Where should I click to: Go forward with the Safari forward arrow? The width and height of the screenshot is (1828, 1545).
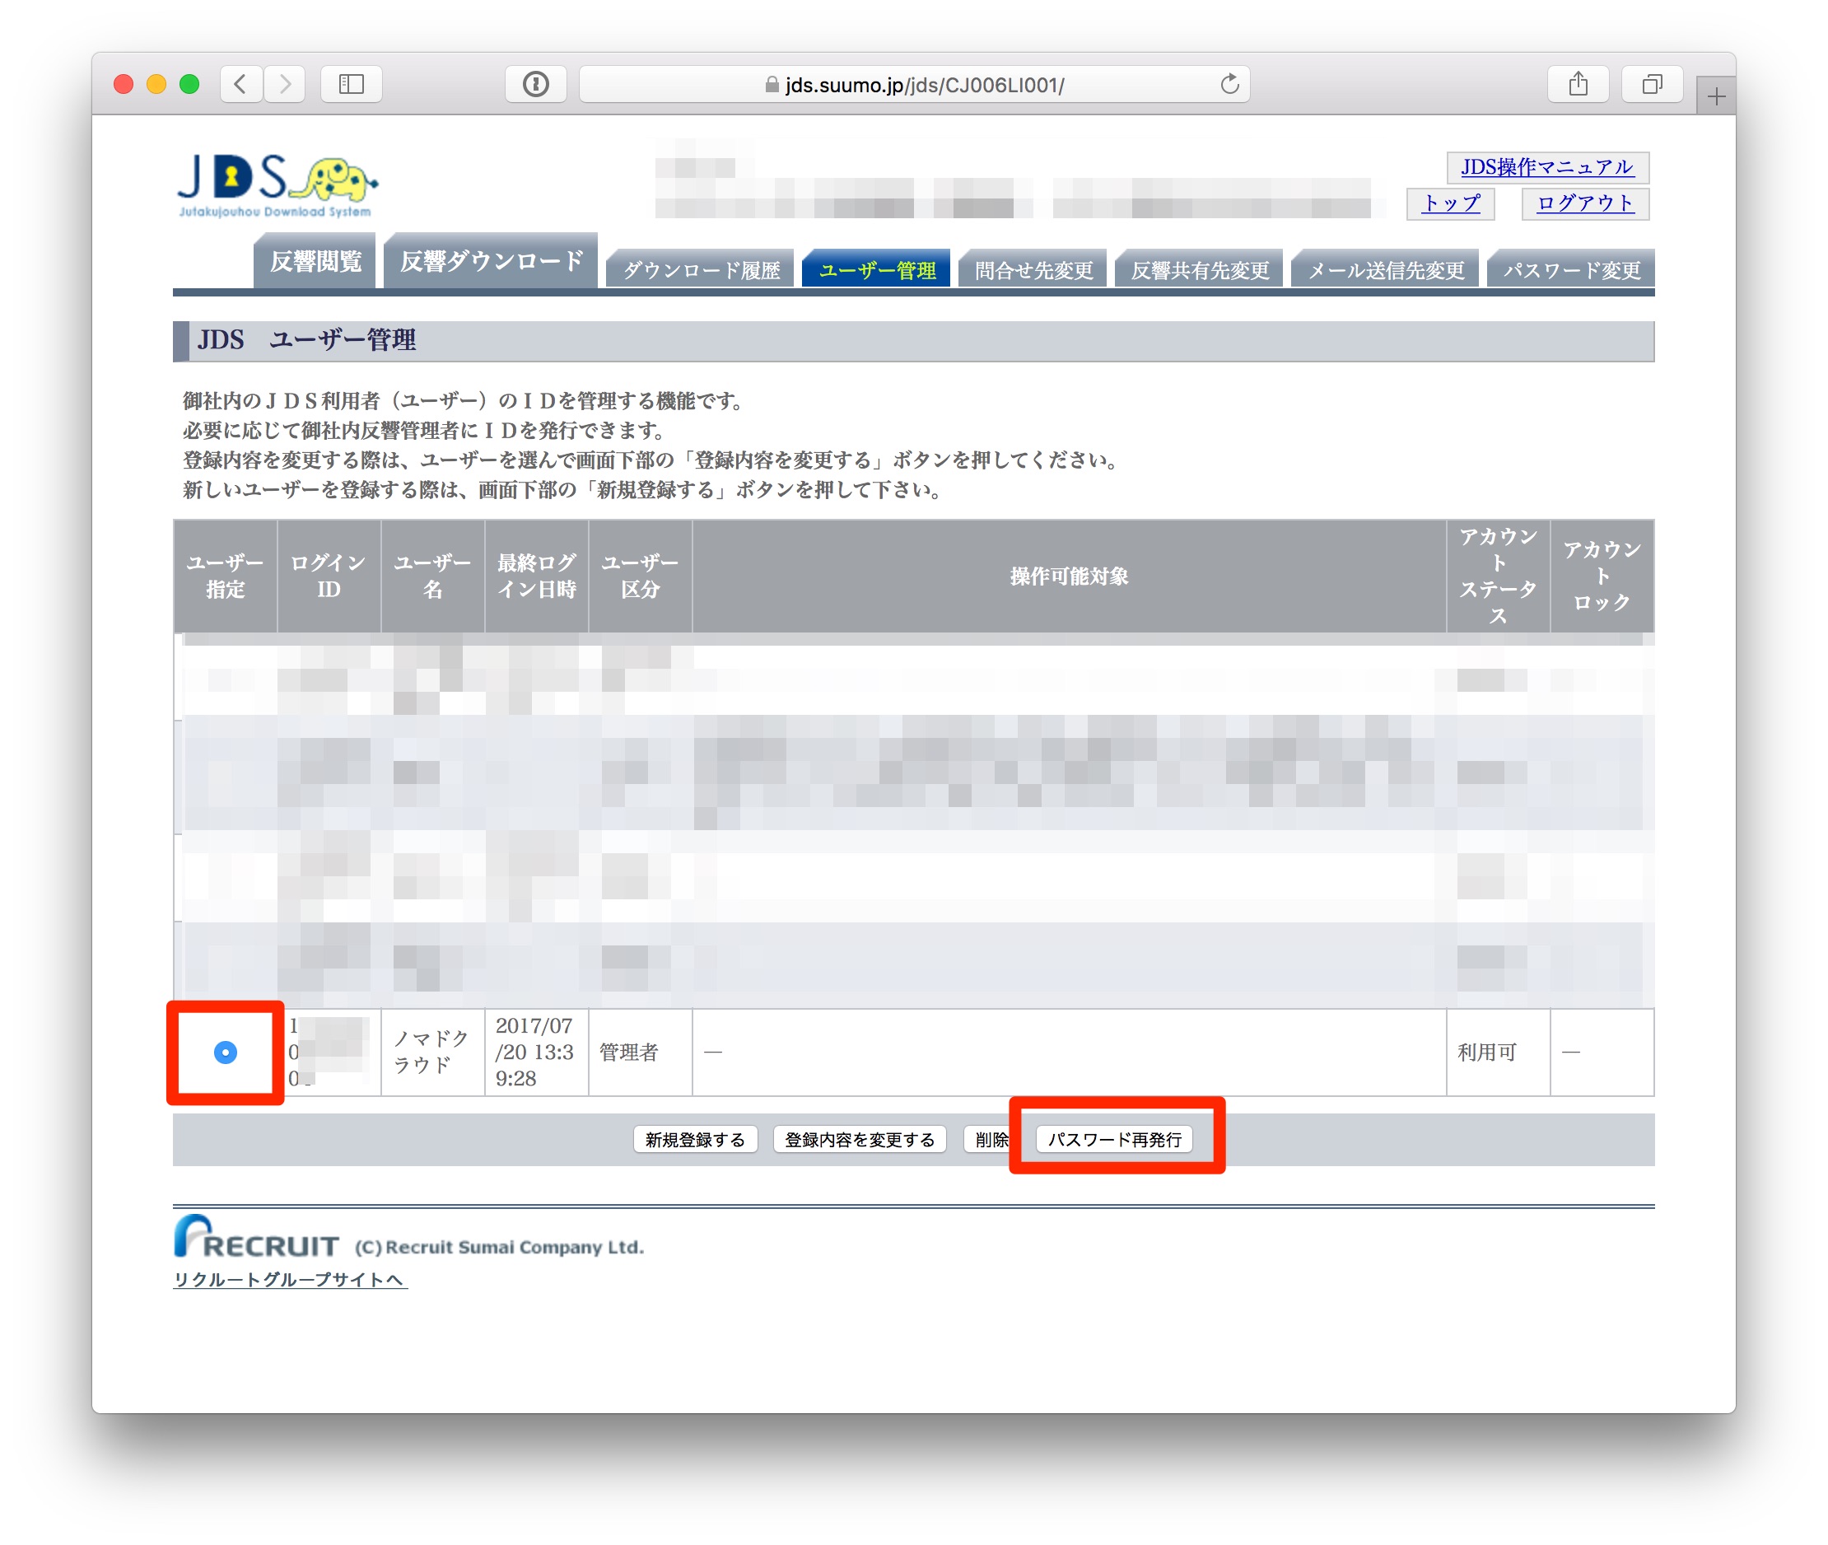(x=285, y=84)
